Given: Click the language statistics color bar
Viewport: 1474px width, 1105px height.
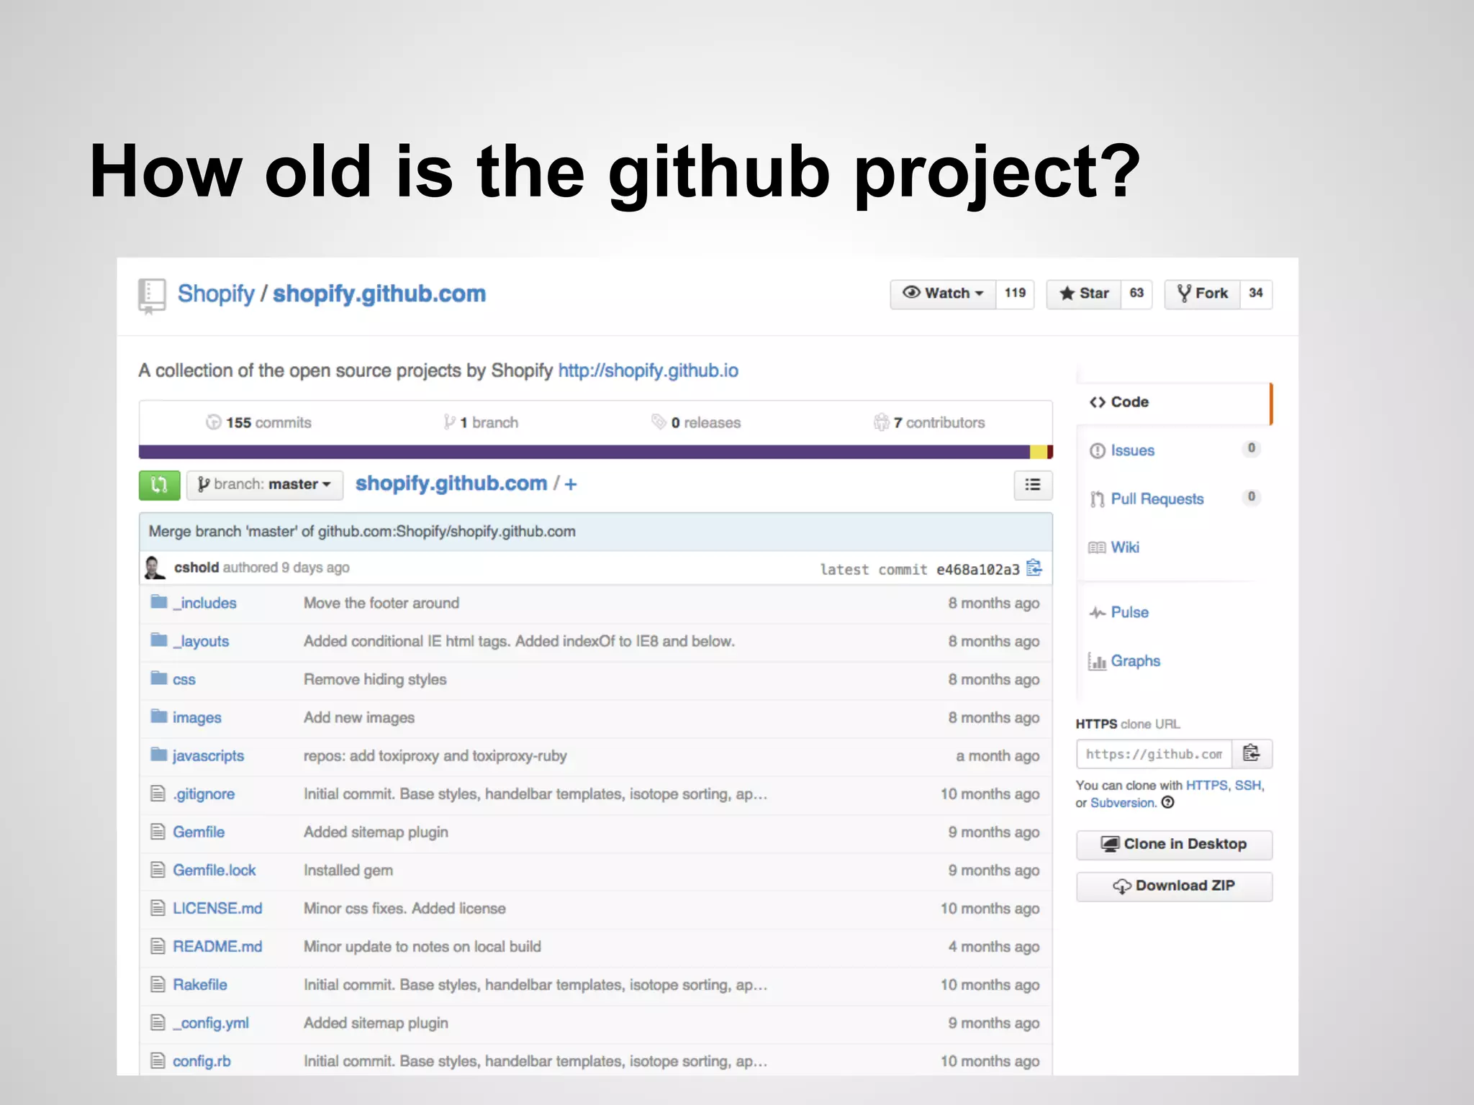Looking at the screenshot, I should click(x=596, y=452).
